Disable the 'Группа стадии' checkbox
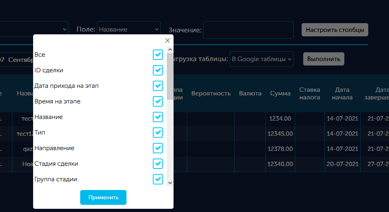Image resolution: width=389 pixels, height=212 pixels. coord(158,179)
